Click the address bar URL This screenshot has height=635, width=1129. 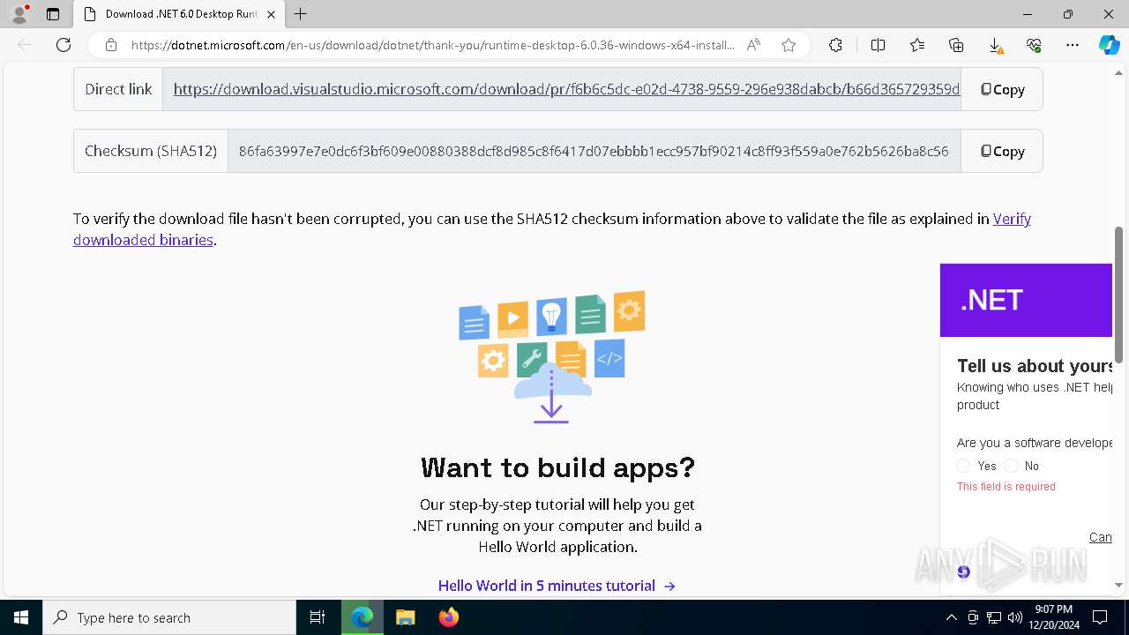[432, 45]
